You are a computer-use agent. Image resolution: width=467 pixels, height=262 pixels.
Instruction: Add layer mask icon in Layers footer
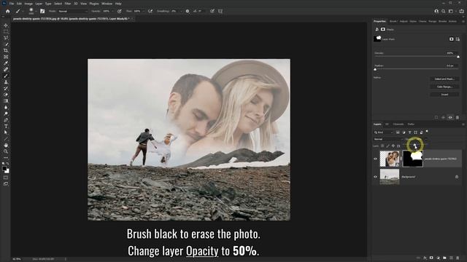click(x=431, y=258)
